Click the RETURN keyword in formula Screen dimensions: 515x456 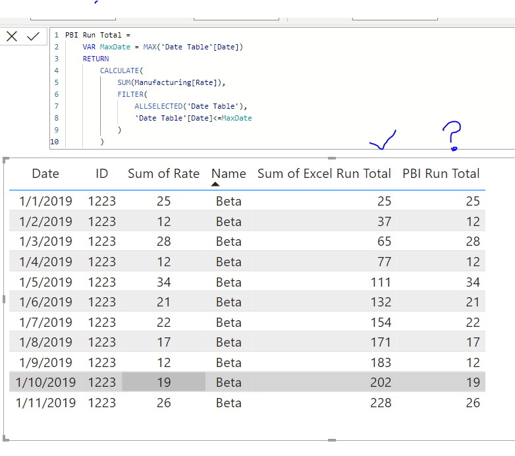pyautogui.click(x=95, y=59)
